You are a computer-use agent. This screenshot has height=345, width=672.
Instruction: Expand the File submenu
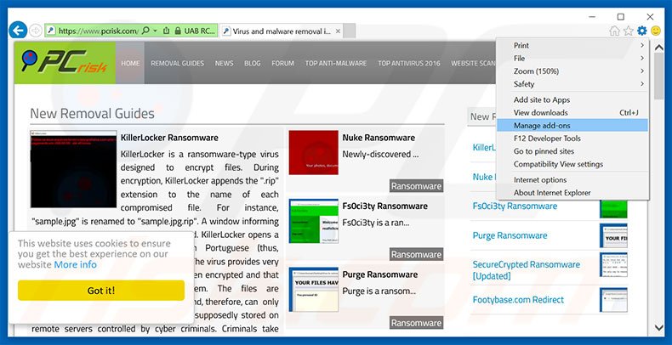point(572,59)
